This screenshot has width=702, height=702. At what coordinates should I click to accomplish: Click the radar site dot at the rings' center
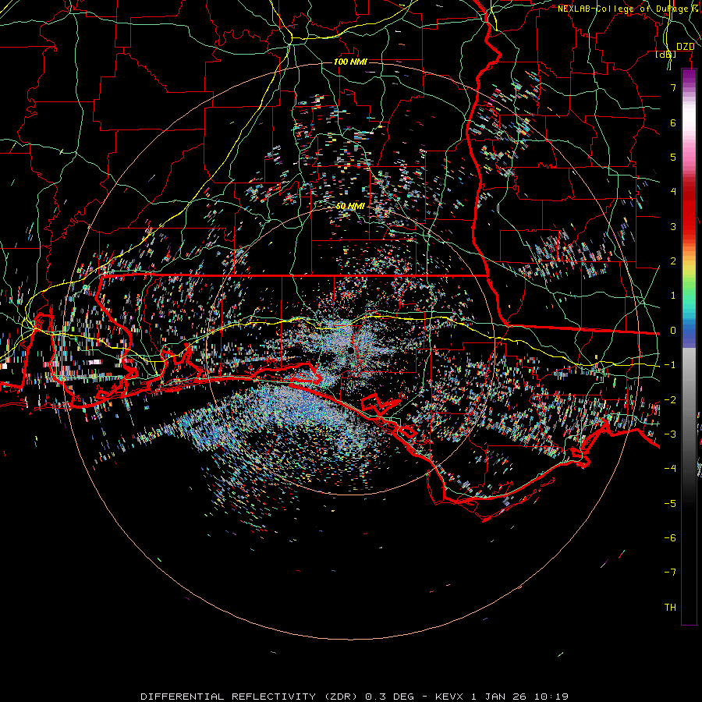350,350
